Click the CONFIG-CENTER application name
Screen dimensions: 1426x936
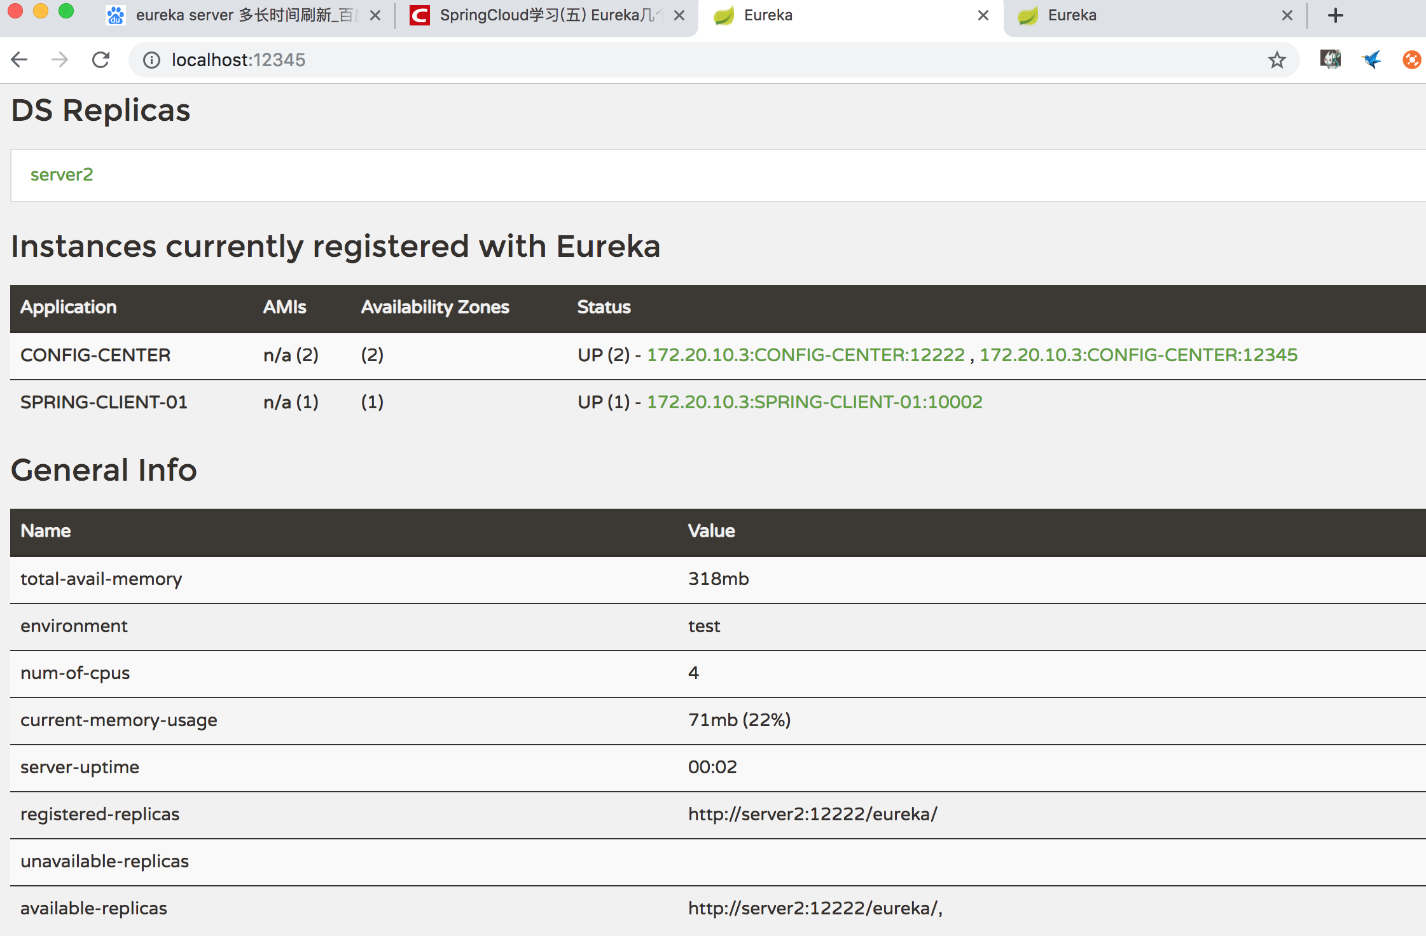tap(95, 355)
